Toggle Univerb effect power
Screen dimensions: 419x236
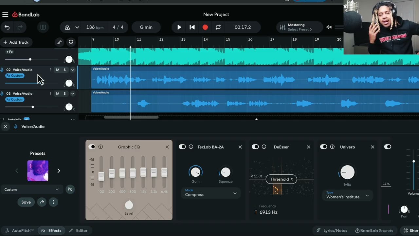tap(324, 147)
